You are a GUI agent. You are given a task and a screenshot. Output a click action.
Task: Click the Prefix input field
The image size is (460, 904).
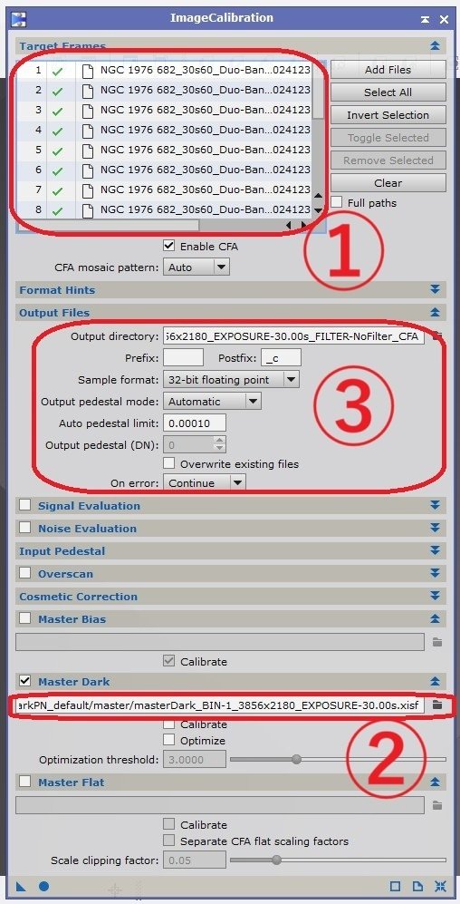tap(183, 357)
